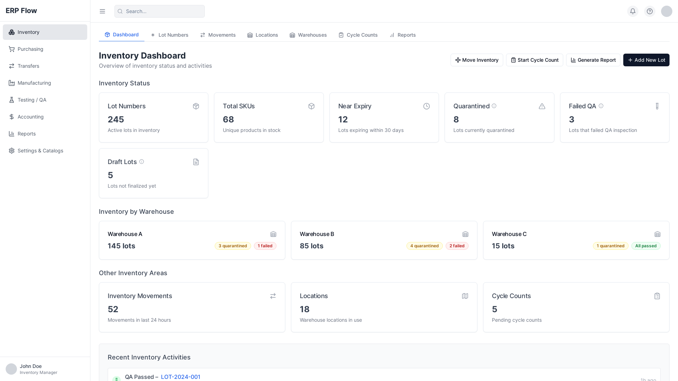Switch to the Cycle Counts tab
Viewport: 678px width, 381px height.
[x=358, y=35]
